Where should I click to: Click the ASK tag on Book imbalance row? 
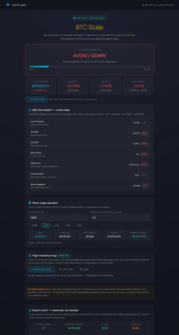144,186
